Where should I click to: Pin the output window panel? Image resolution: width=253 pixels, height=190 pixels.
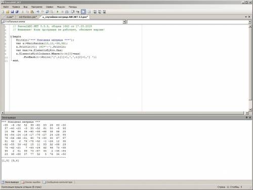[x=246, y=118]
